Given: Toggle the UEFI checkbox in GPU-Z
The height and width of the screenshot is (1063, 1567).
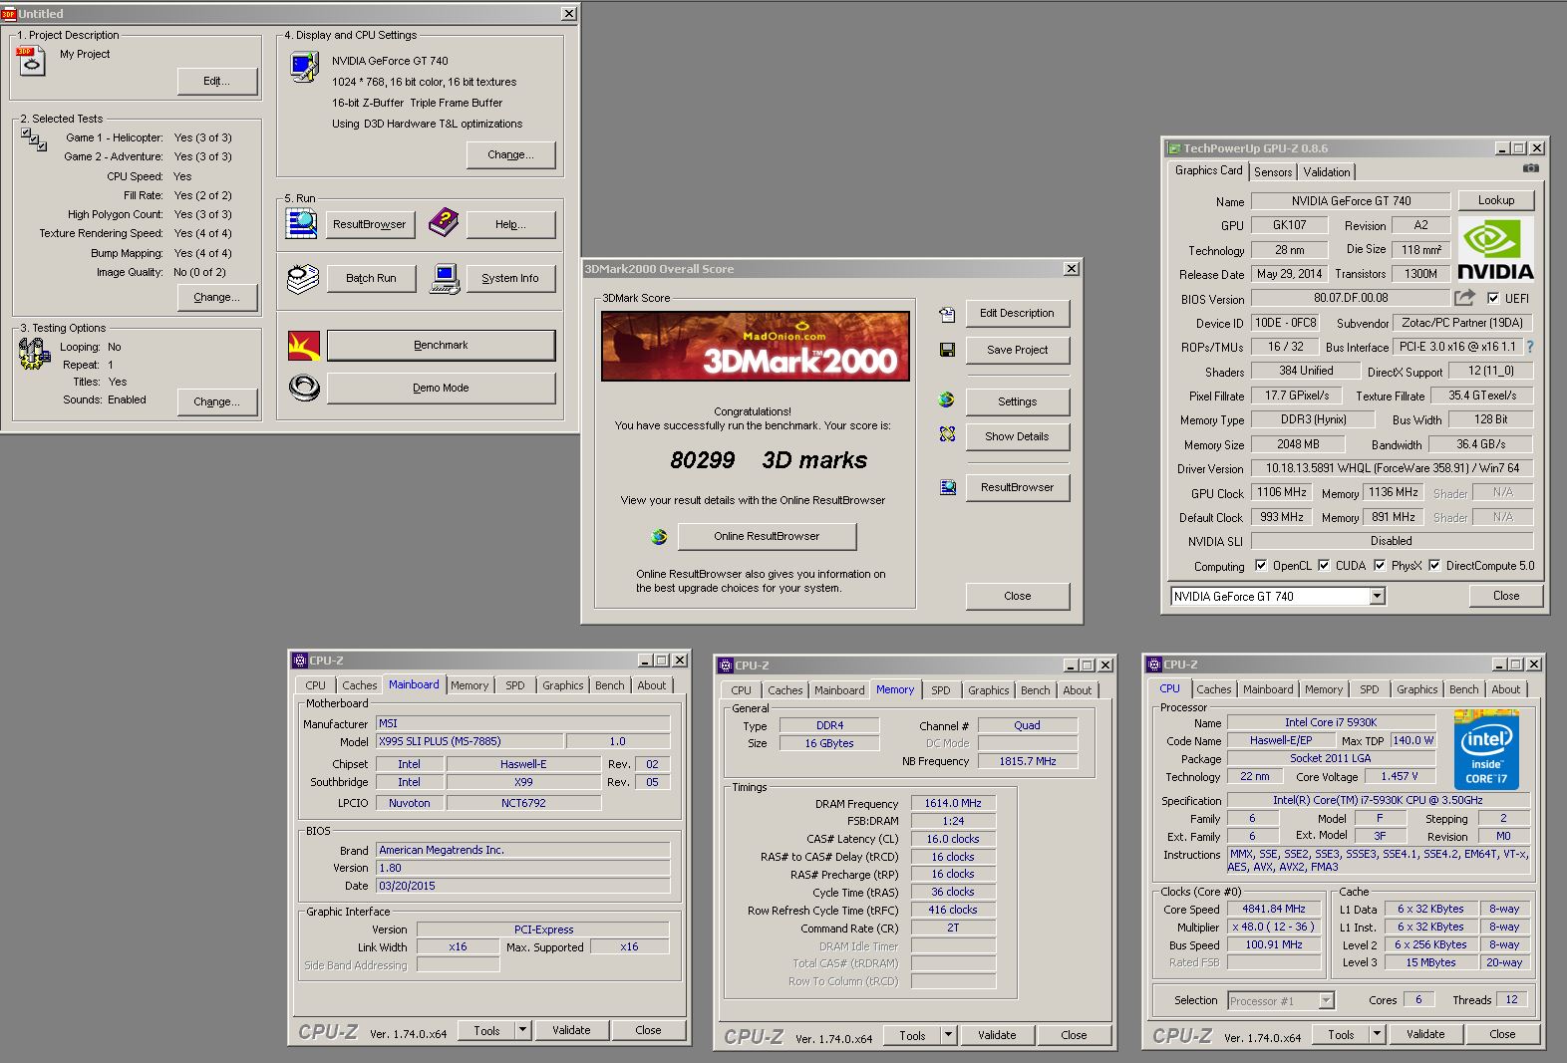Looking at the screenshot, I should click(1493, 298).
